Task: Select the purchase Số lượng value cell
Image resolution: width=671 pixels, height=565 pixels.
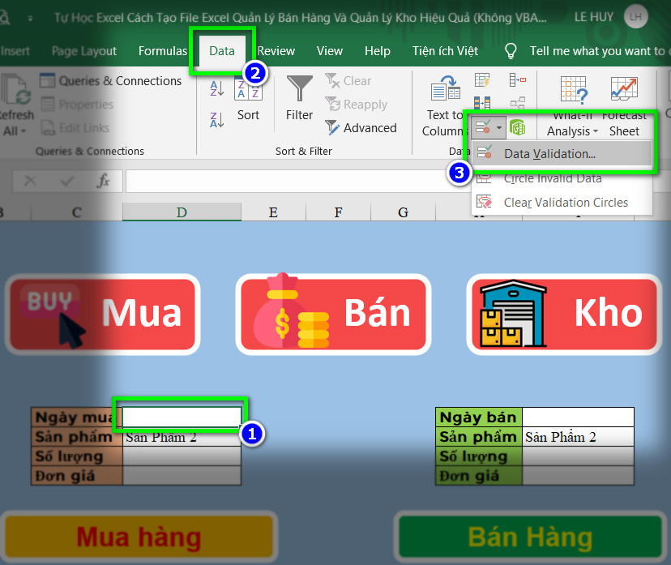Action: tap(182, 456)
